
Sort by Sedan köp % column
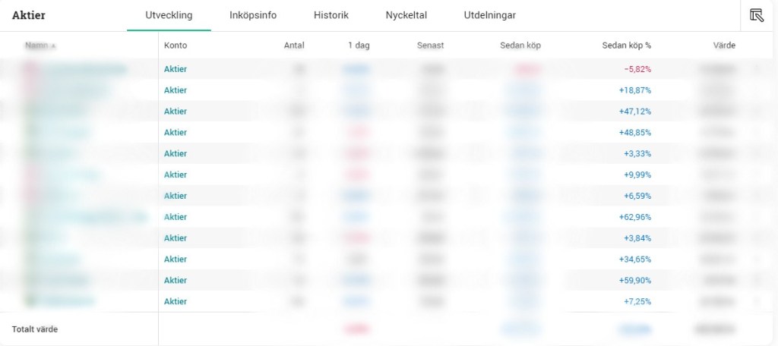(x=625, y=46)
